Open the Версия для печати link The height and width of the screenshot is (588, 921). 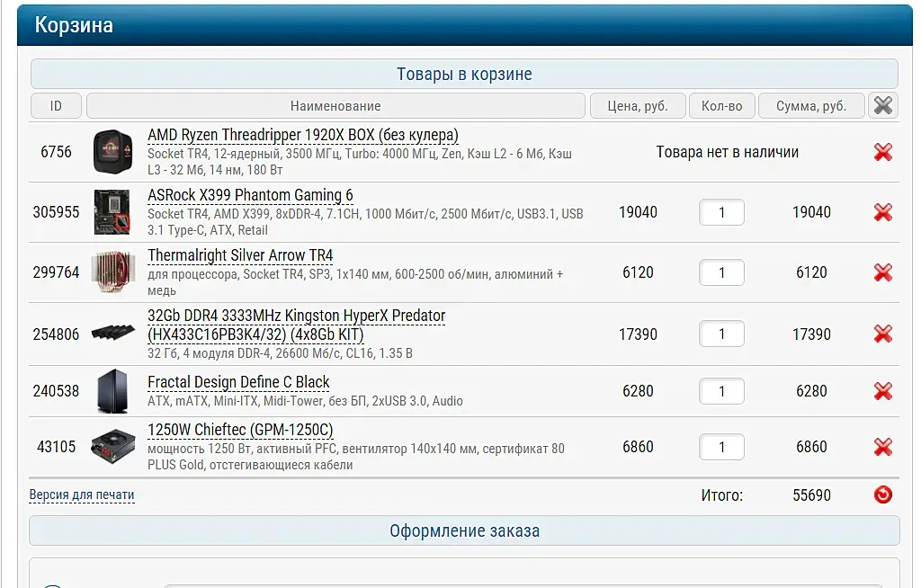click(x=82, y=495)
